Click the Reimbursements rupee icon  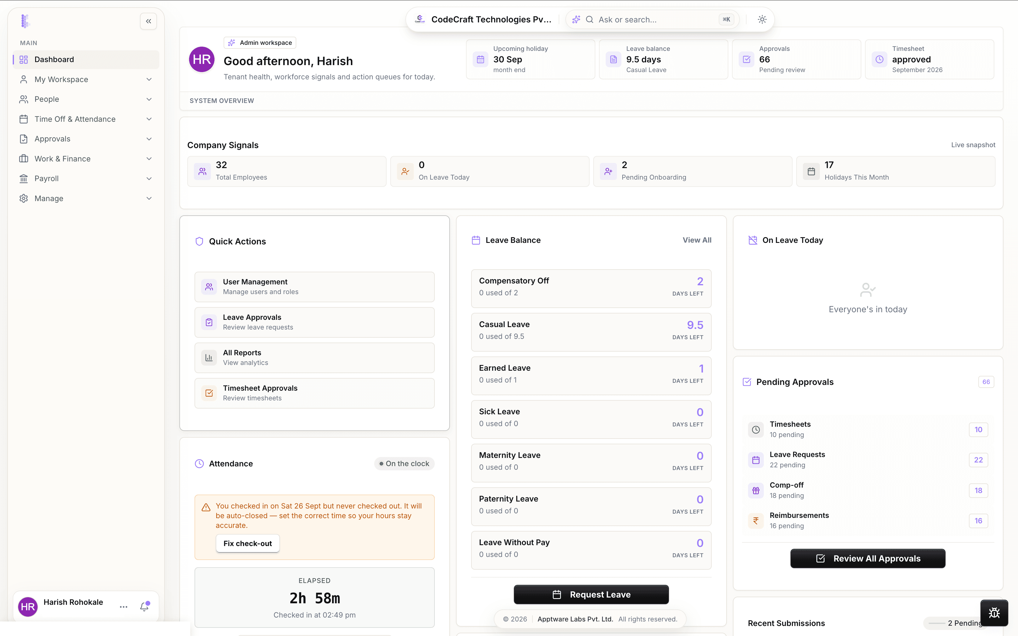click(x=756, y=521)
